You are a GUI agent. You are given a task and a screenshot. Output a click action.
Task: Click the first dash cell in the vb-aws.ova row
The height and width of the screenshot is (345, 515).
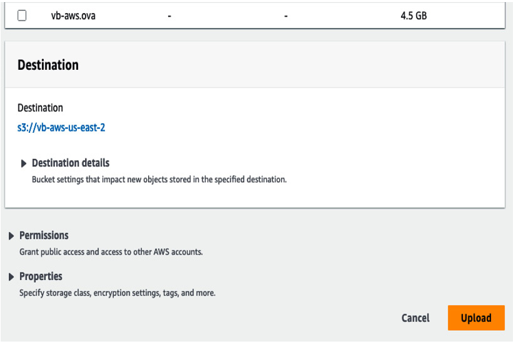pyautogui.click(x=169, y=16)
